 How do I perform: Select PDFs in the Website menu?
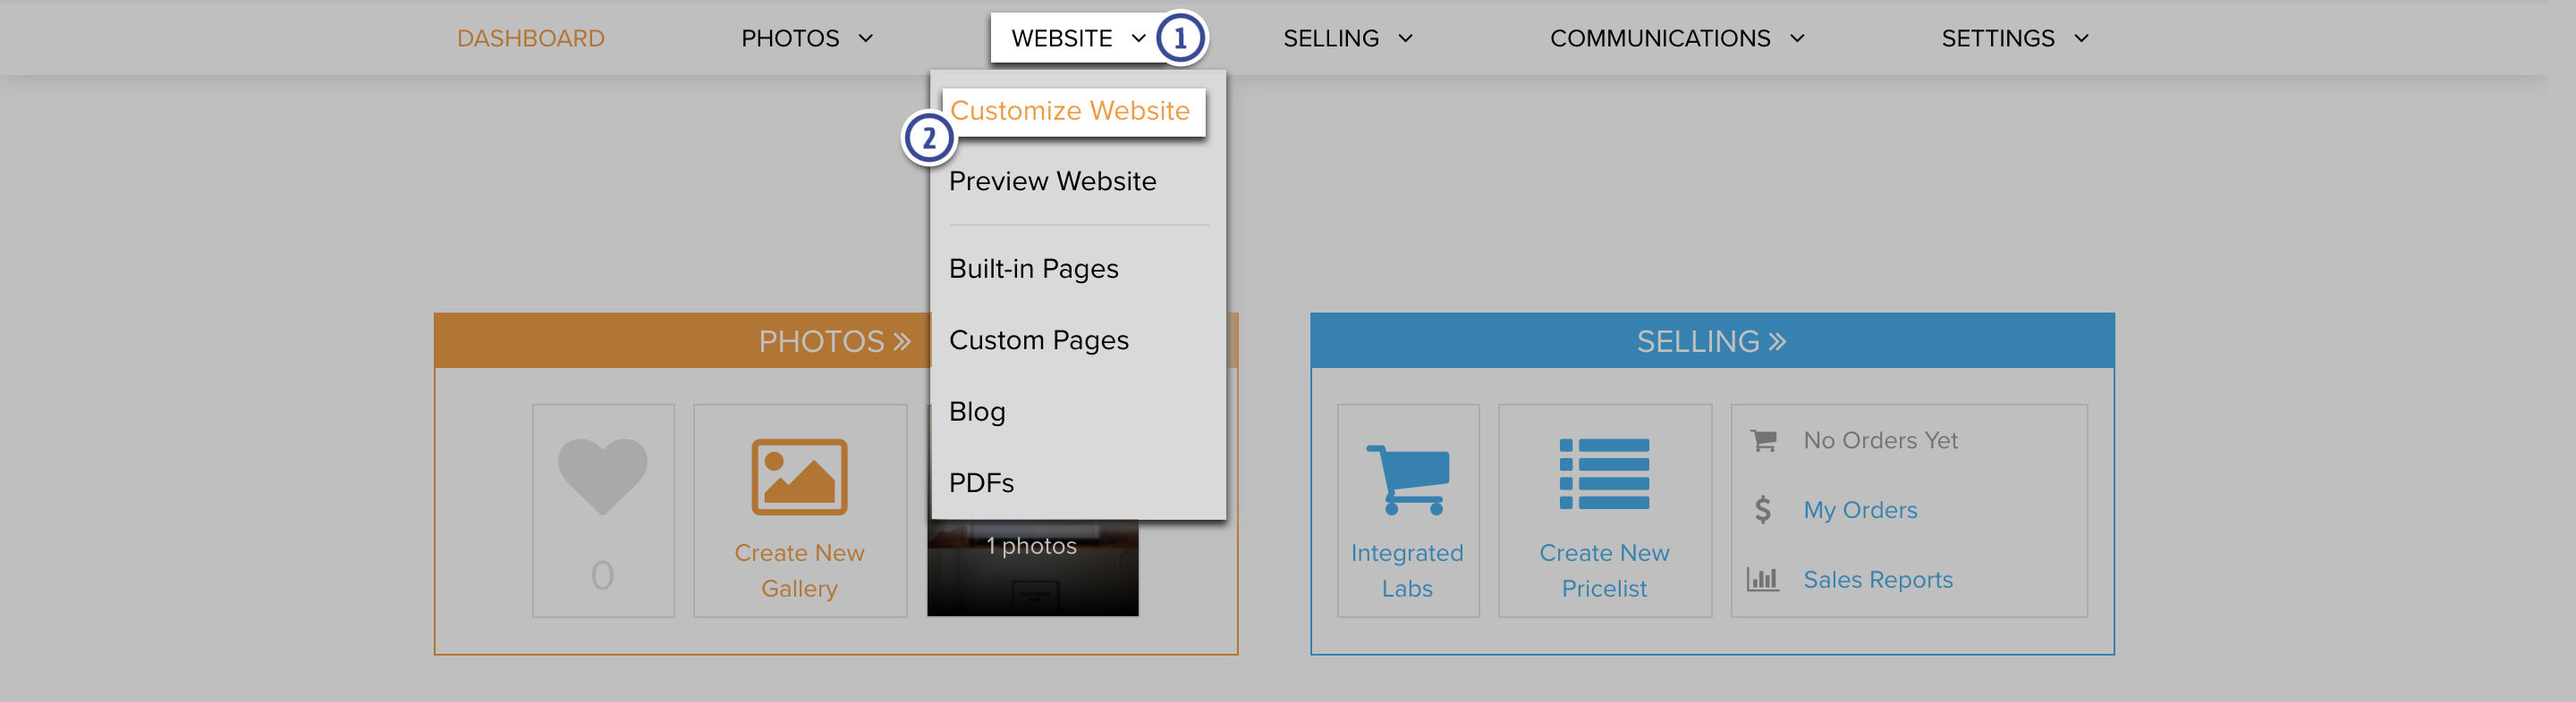981,482
